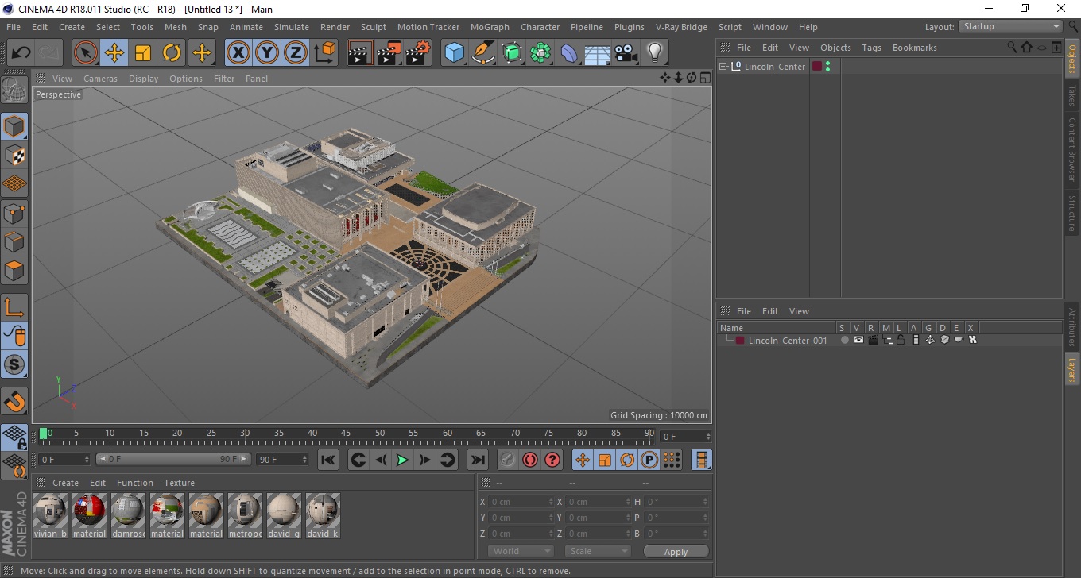Activate the Move tool
Screen dimensions: 1081x578
click(x=114, y=53)
